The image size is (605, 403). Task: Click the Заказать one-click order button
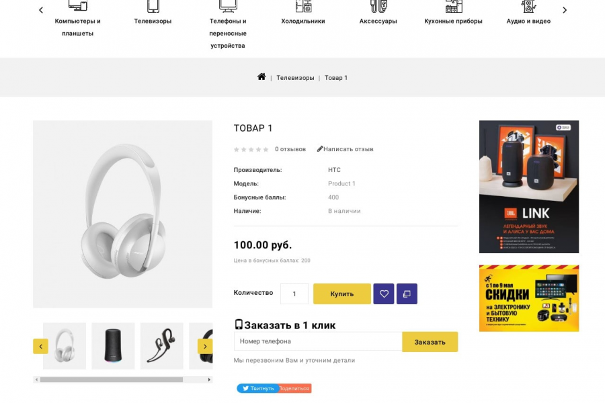(x=430, y=342)
